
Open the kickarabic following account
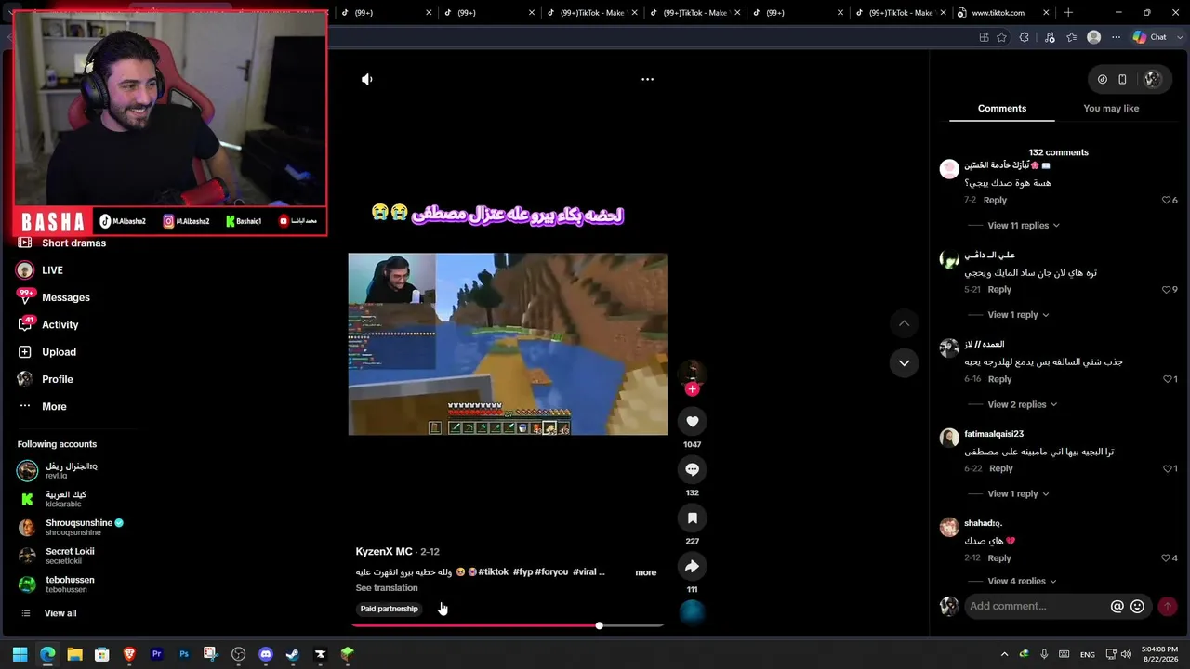click(x=52, y=499)
